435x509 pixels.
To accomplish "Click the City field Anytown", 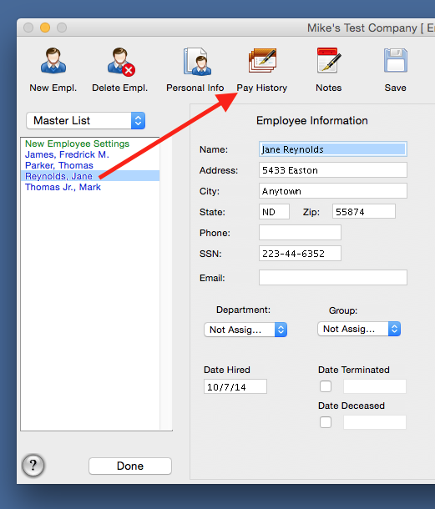I will (333, 191).
